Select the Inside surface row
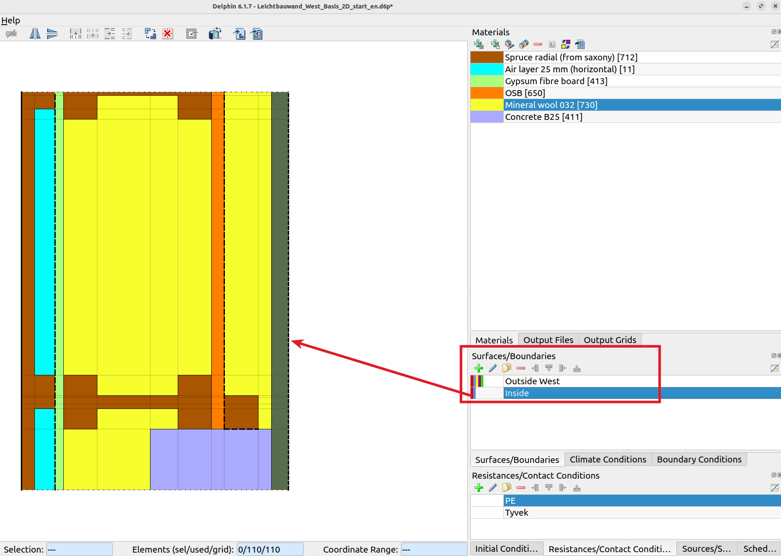Screen dimensions: 781x556 pos(626,393)
